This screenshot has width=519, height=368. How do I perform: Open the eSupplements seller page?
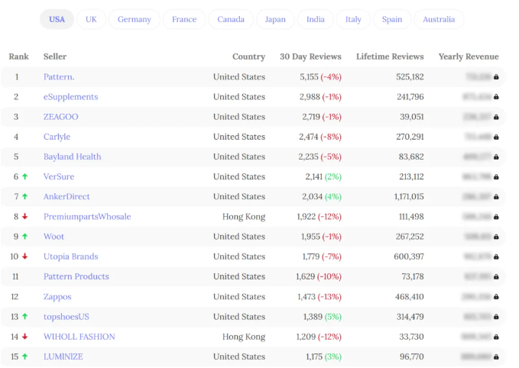click(71, 97)
